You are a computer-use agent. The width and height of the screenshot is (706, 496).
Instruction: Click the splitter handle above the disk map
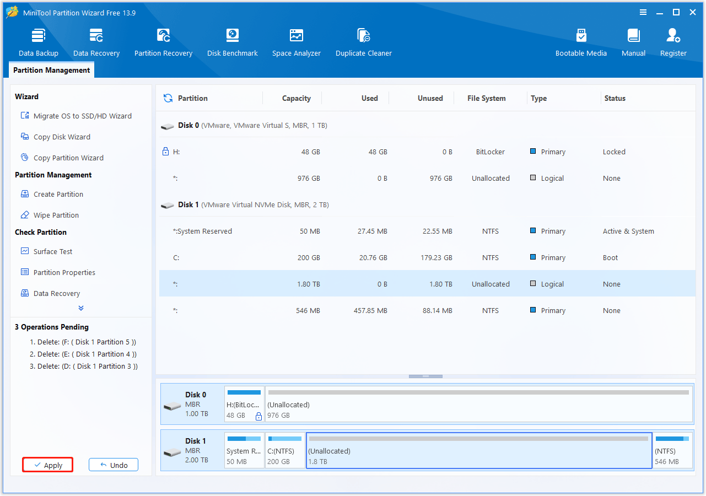click(x=425, y=376)
